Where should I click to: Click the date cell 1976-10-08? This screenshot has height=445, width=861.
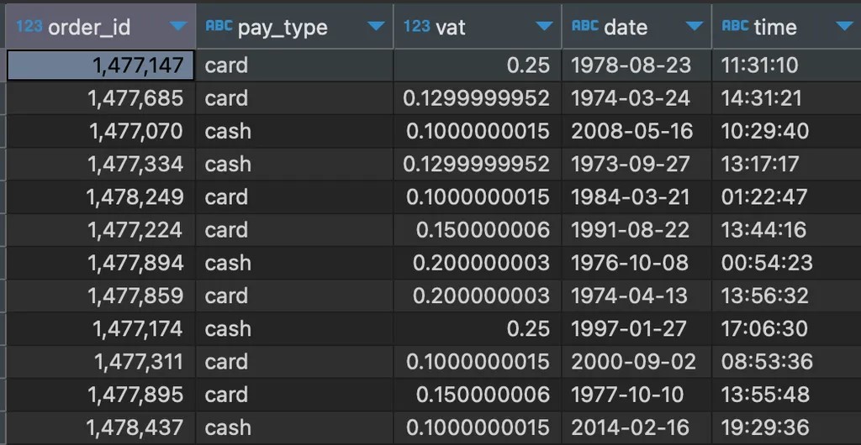click(637, 263)
